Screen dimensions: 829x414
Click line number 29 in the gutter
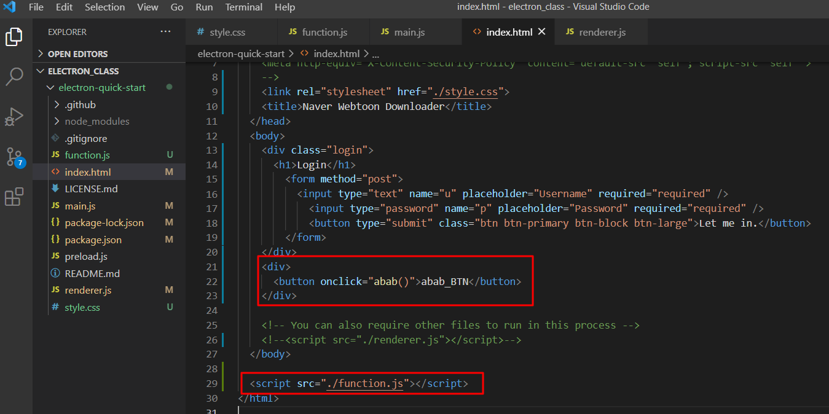(212, 384)
